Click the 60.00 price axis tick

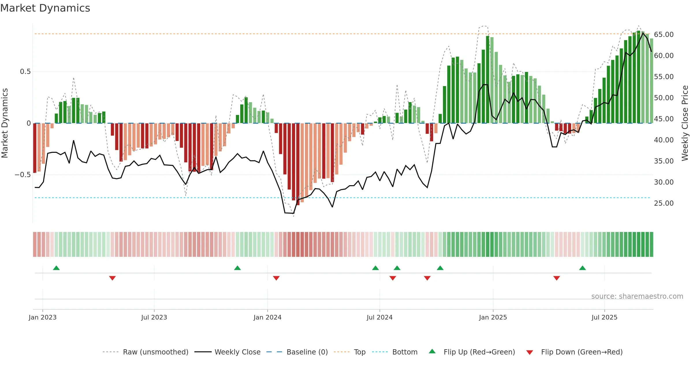tap(664, 55)
